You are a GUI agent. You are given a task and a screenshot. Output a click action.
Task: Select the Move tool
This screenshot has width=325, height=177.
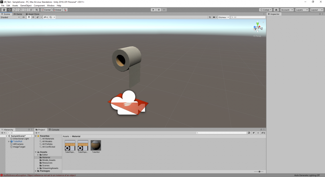pos(9,10)
